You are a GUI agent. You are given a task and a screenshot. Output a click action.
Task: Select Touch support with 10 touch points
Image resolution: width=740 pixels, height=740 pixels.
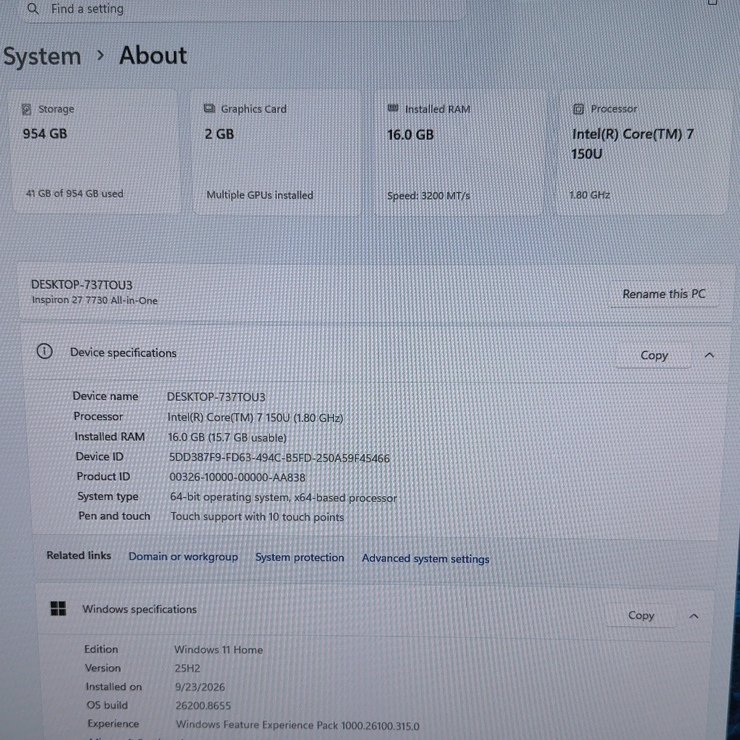(257, 517)
